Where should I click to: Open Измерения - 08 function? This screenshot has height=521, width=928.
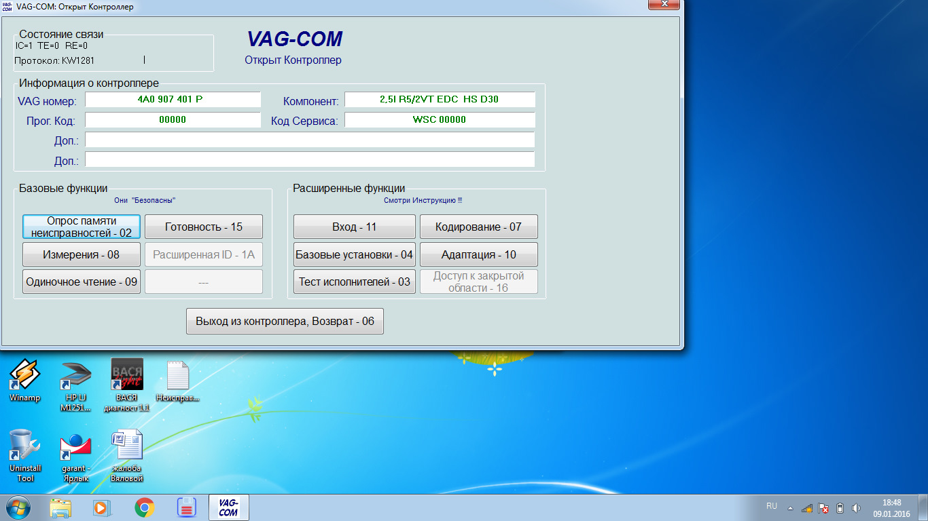82,254
